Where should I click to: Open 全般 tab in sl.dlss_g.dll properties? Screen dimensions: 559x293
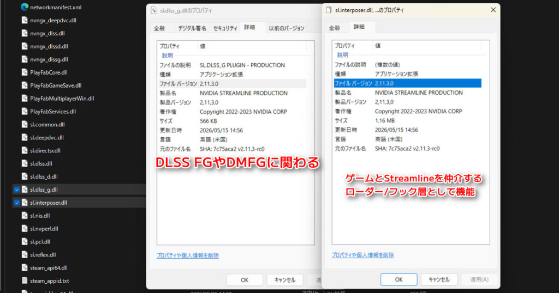click(x=159, y=28)
